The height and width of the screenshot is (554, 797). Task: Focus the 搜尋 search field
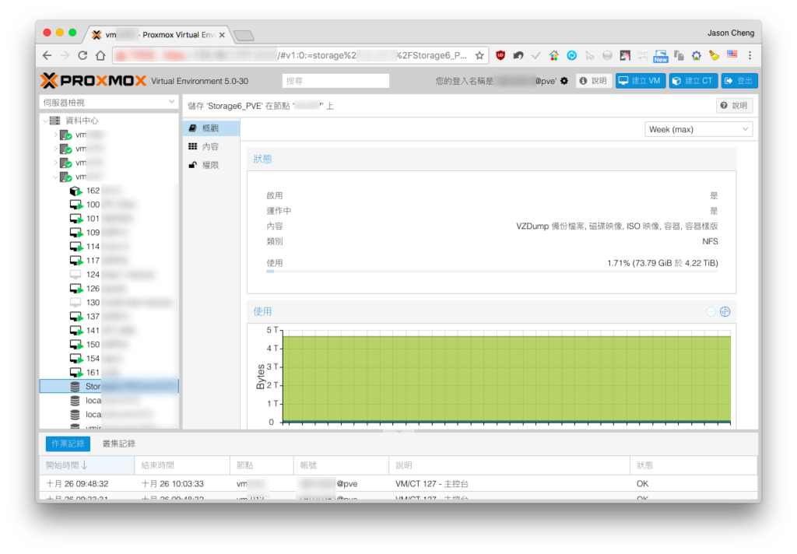[x=335, y=81]
